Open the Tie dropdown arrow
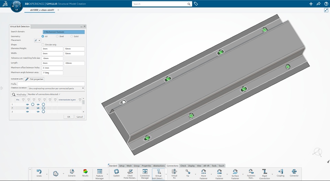This screenshot has width=330, height=181. click(195, 174)
